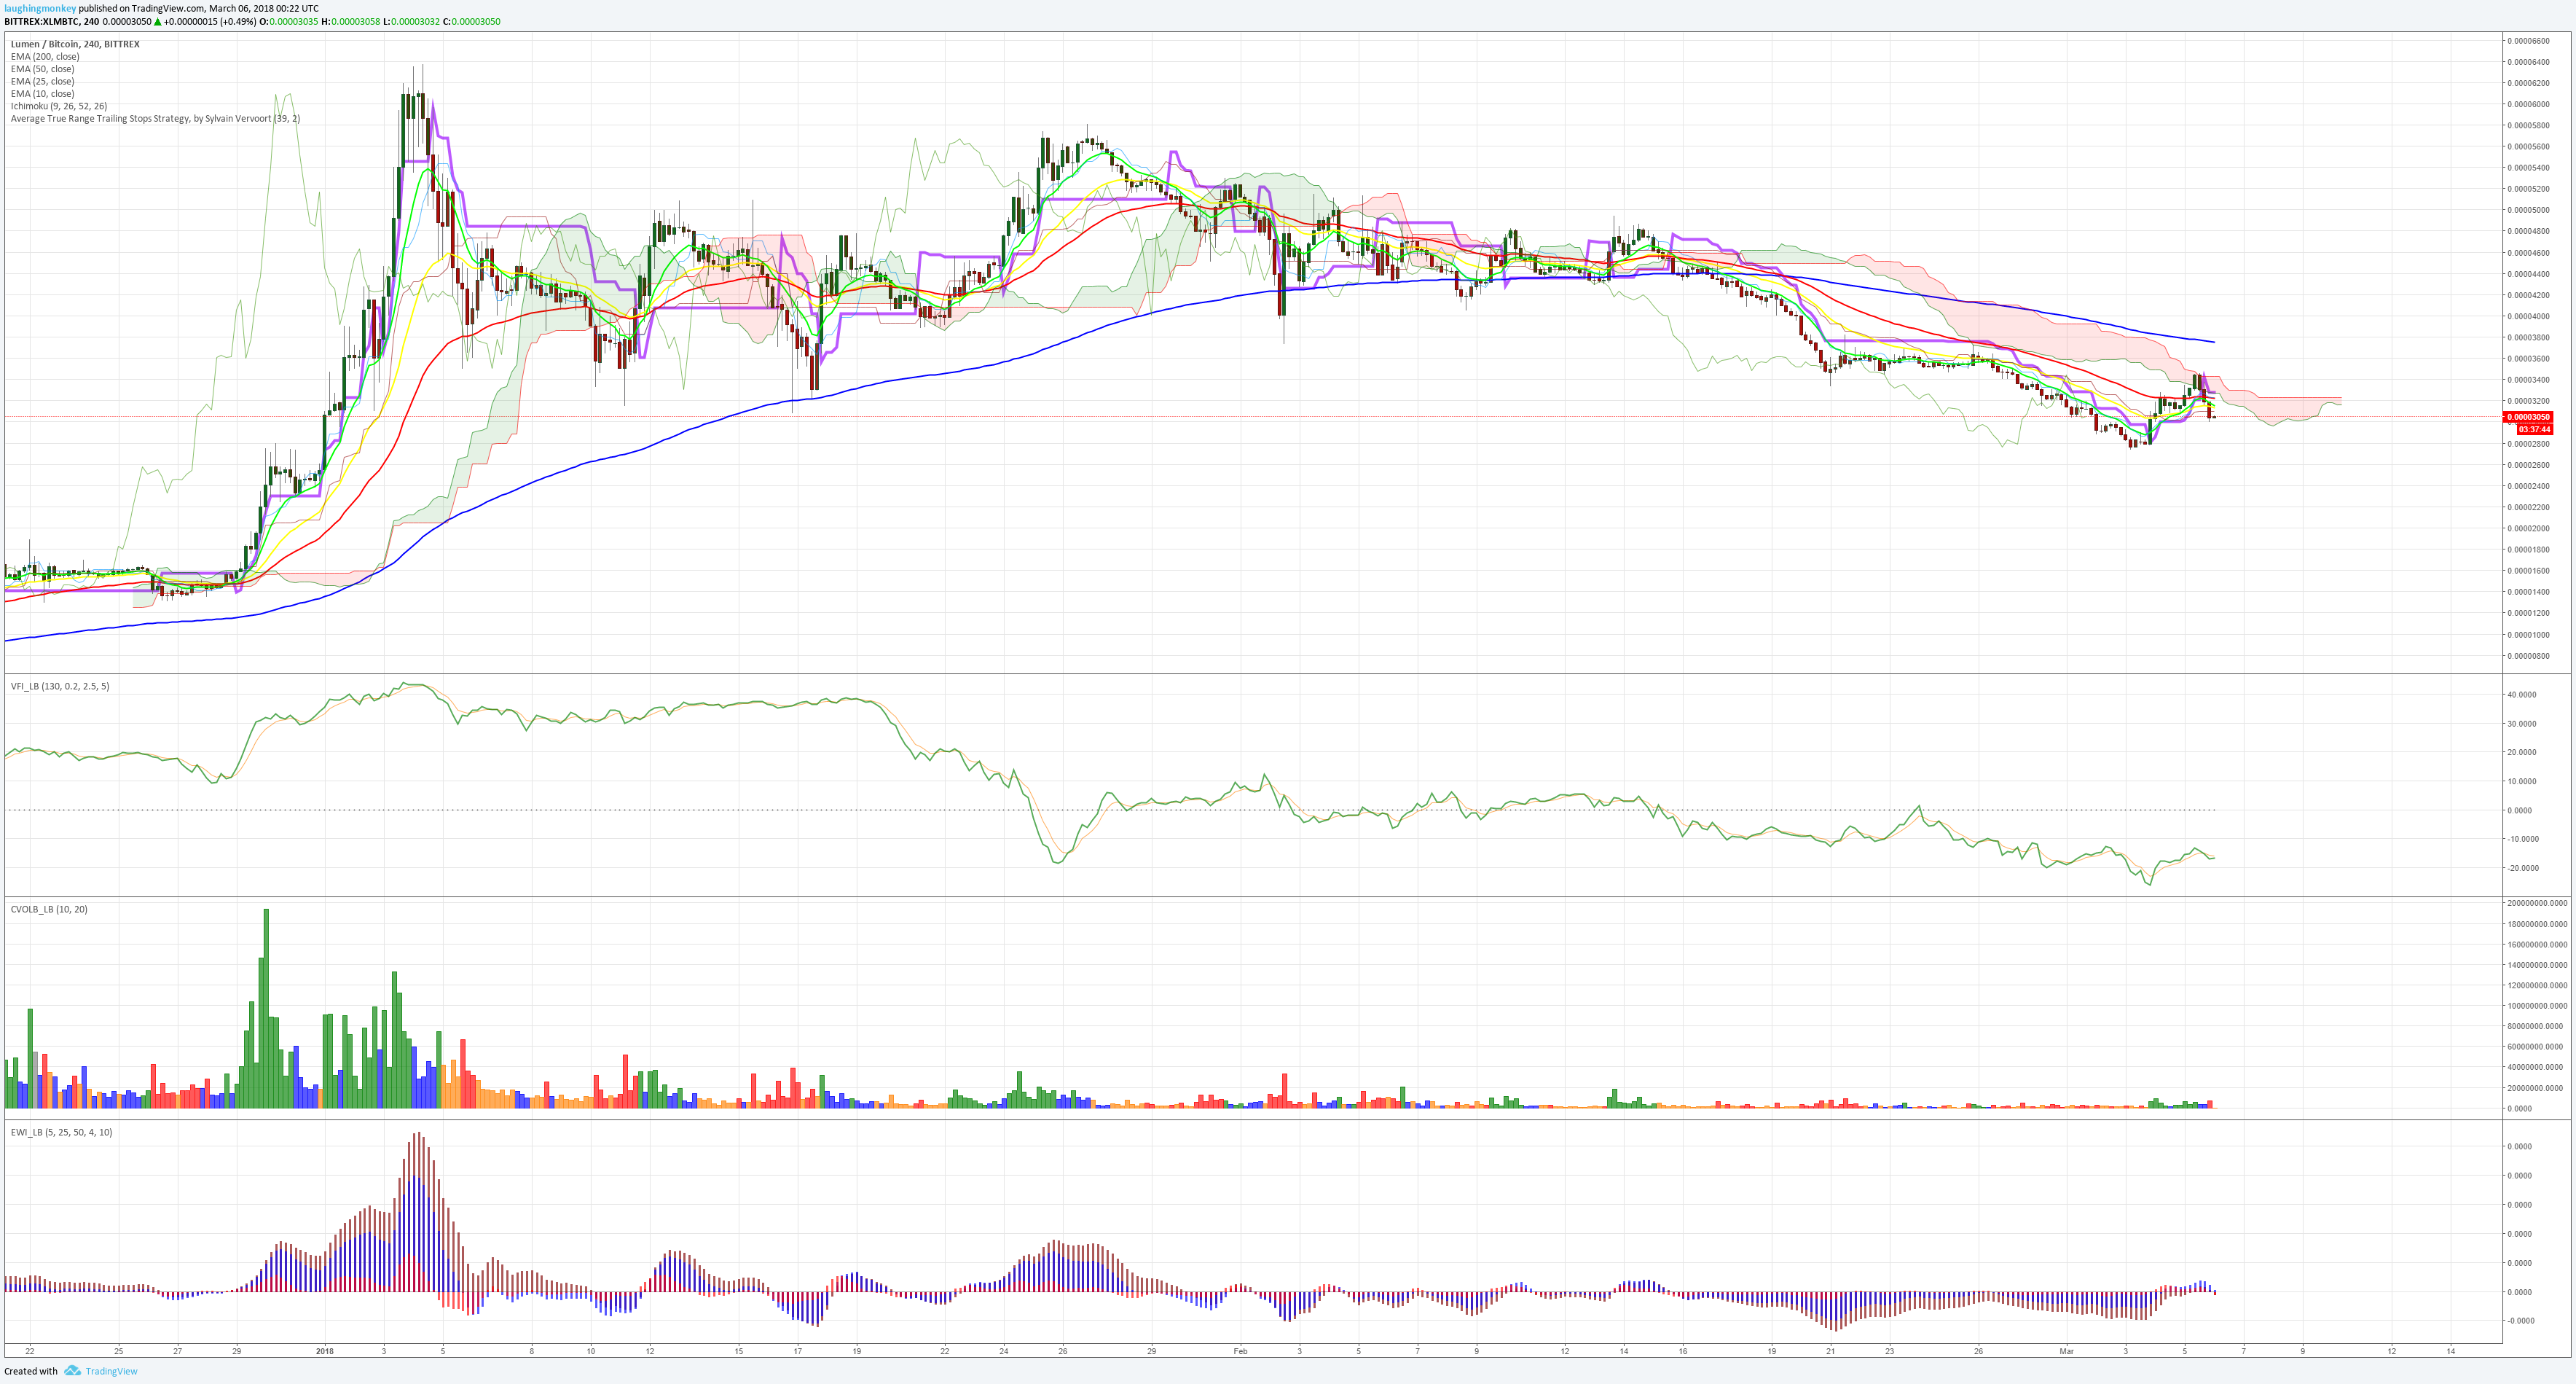Click the Feb marker on time axis
The height and width of the screenshot is (1384, 2576).
tap(1240, 1351)
